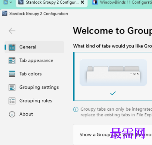Viewport: 152px width, 145px height.
Task: Go back using the left arrow
Action: point(12,31)
